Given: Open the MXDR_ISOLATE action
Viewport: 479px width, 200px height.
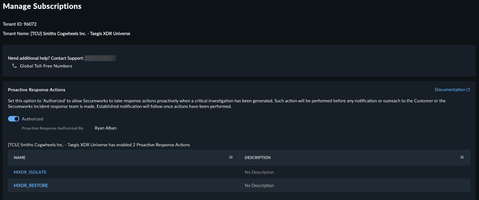Looking at the screenshot, I should pos(30,172).
